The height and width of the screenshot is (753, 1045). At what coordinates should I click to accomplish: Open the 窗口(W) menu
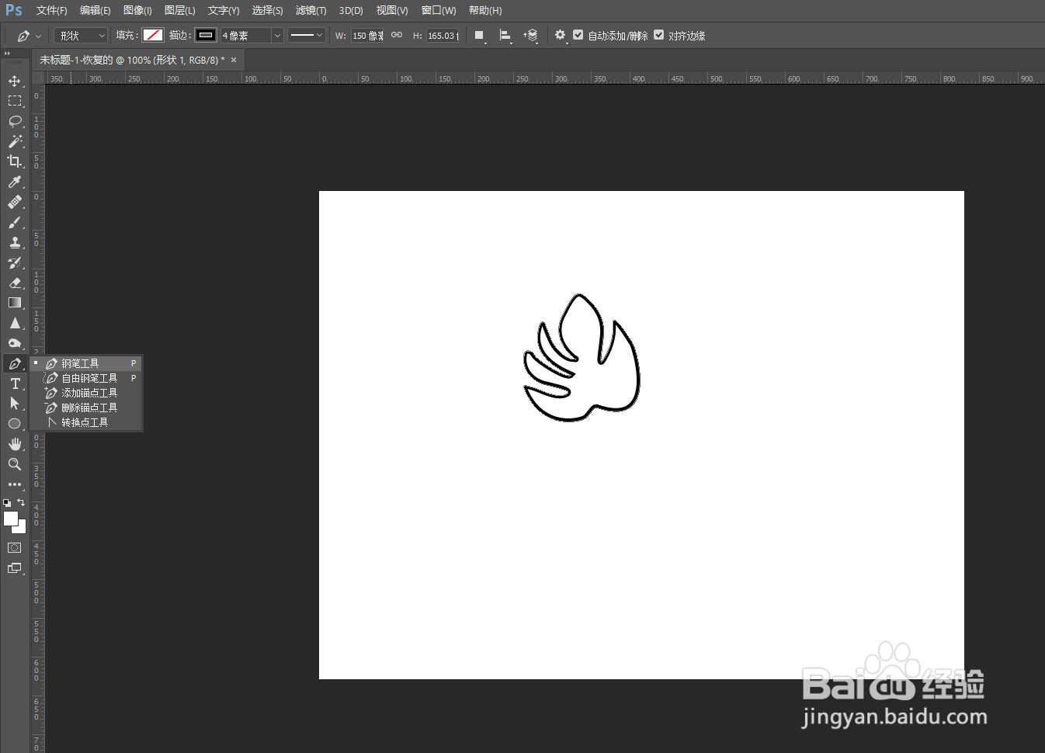[x=439, y=10]
